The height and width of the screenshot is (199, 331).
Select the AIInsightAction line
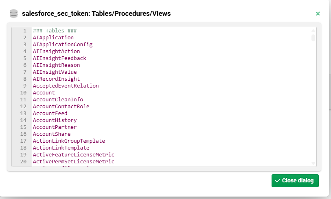(x=56, y=51)
